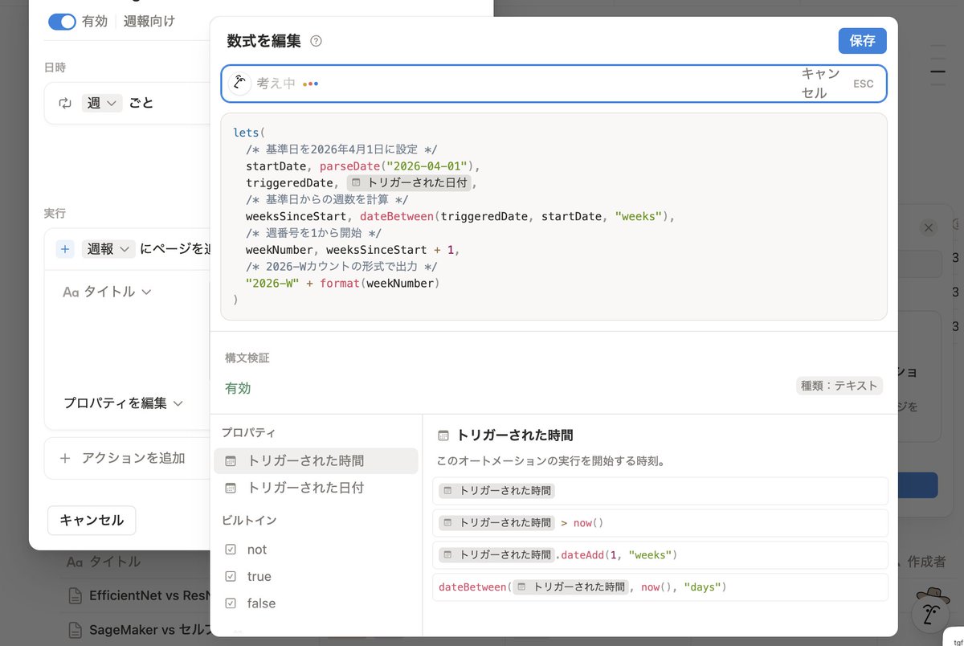Click the トリガーされた日付 token in formula code
The width and height of the screenshot is (964, 646).
(x=409, y=182)
